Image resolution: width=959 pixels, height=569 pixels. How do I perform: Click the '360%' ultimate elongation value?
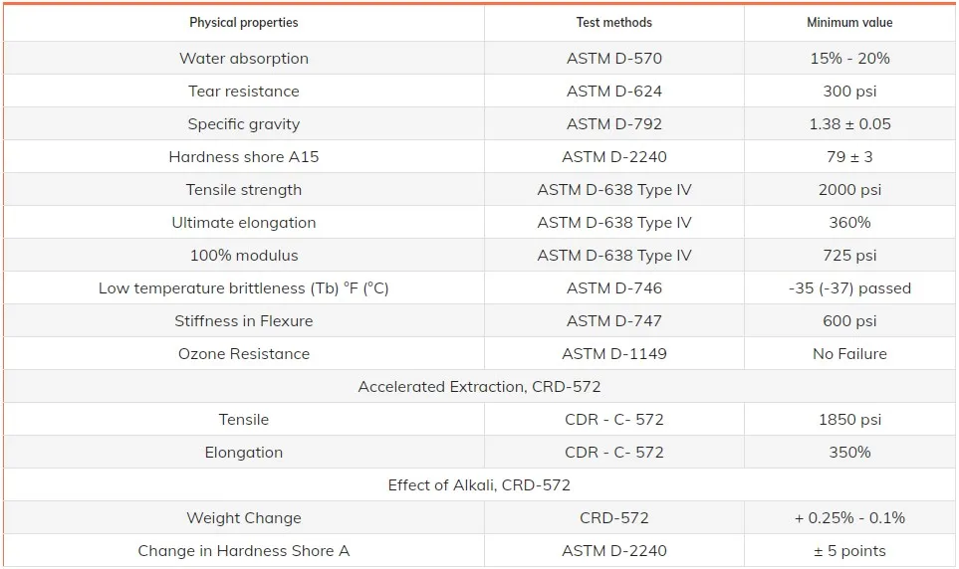point(849,223)
